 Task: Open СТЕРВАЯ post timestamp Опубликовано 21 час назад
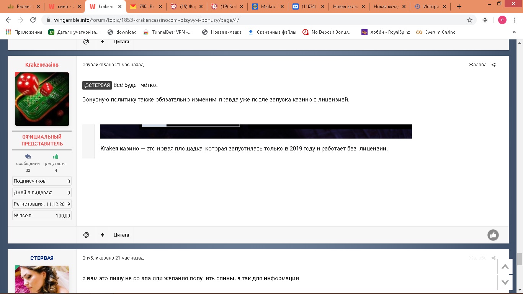tap(113, 258)
